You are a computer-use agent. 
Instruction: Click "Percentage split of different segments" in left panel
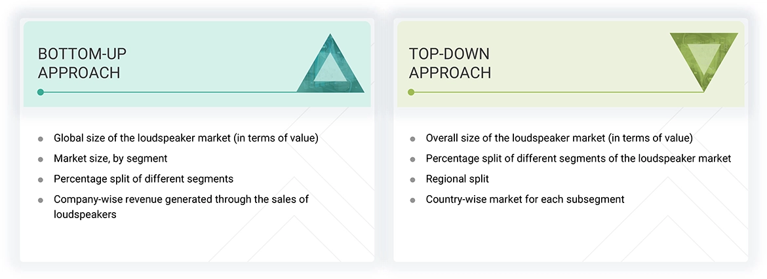tap(143, 179)
